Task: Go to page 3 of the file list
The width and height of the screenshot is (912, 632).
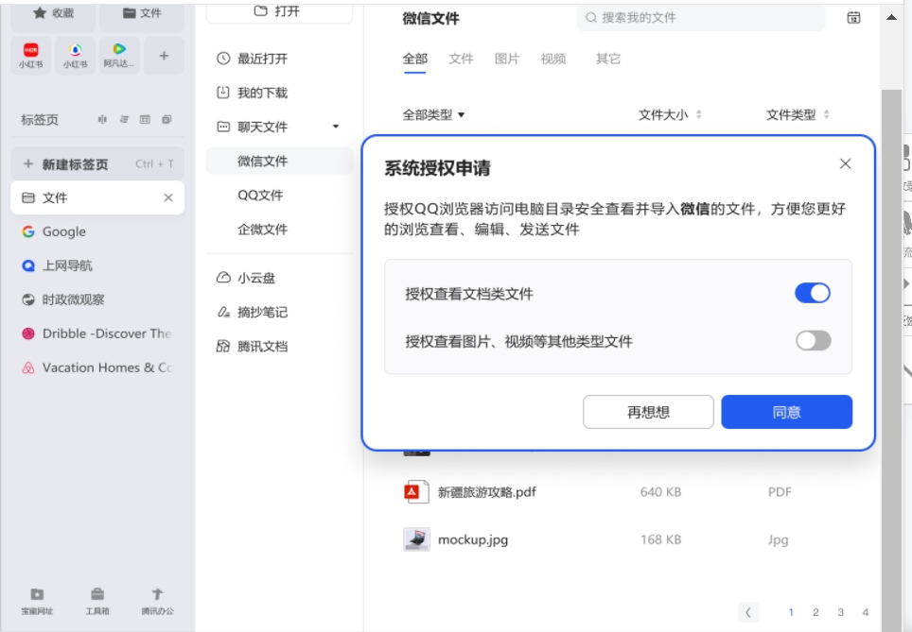Action: point(840,611)
